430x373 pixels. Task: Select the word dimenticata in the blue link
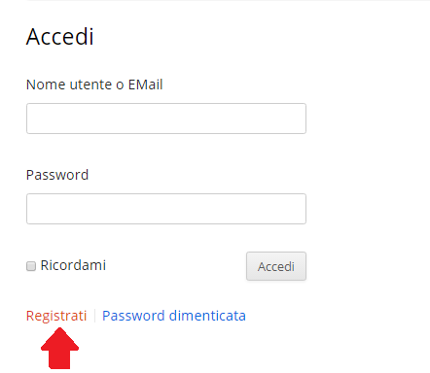pos(207,316)
